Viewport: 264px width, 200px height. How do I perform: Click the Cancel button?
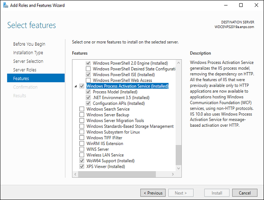tap(245, 193)
